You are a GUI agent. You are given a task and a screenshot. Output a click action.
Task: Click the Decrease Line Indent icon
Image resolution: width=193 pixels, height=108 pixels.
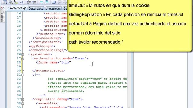pyautogui.click(x=29, y=2)
